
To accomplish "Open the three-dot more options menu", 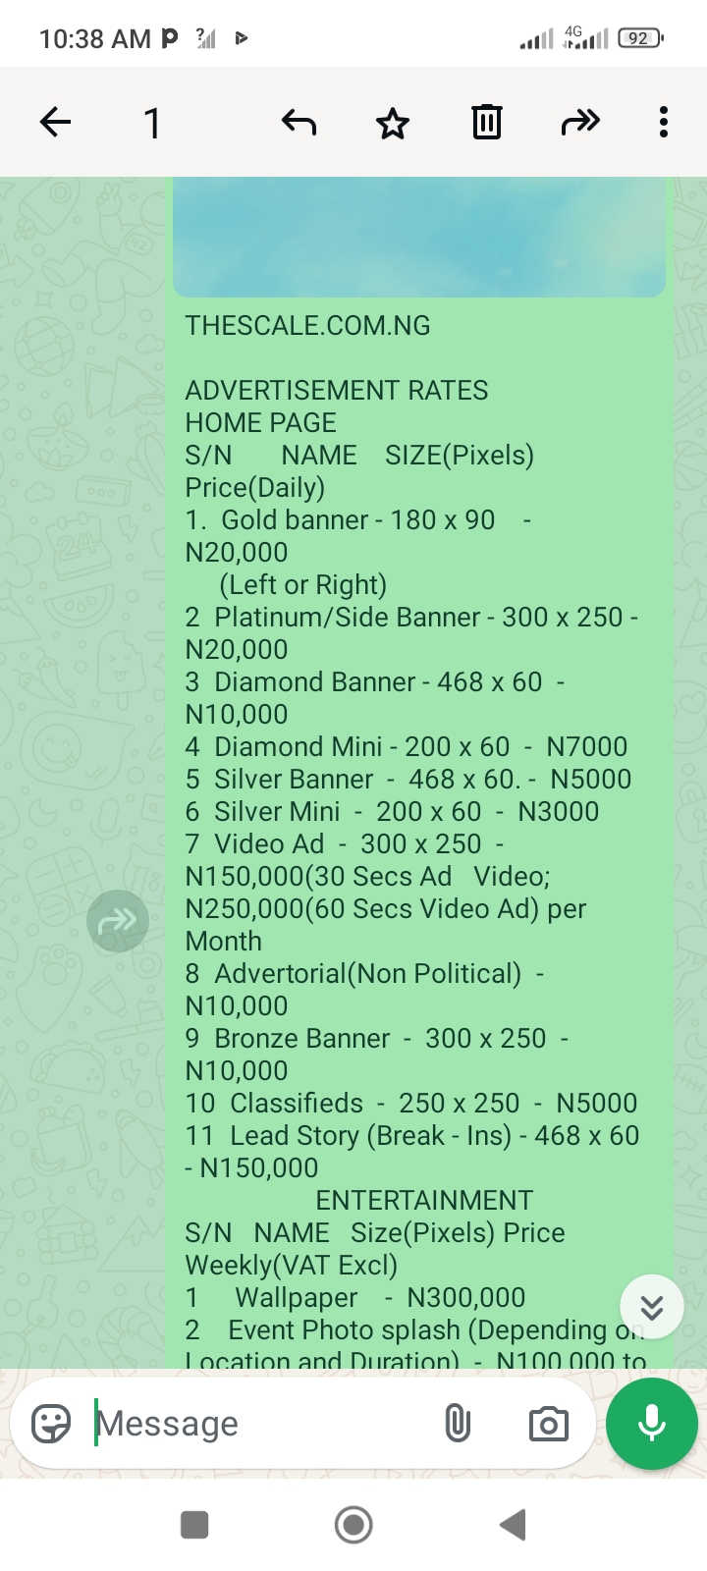I will click(x=664, y=123).
